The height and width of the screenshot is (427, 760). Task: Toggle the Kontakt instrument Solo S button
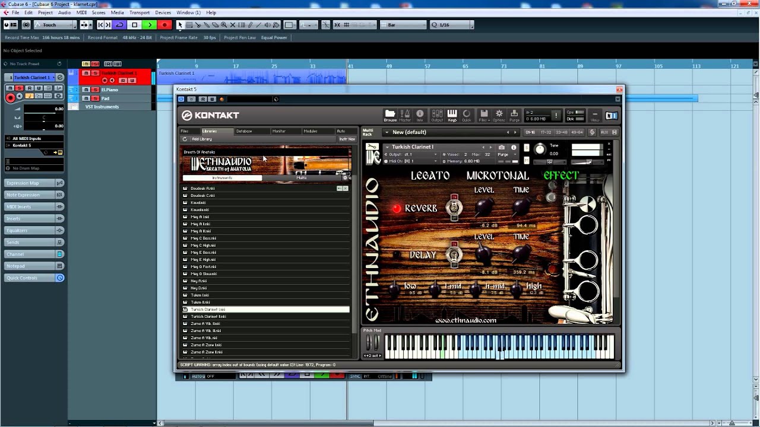tap(527, 147)
